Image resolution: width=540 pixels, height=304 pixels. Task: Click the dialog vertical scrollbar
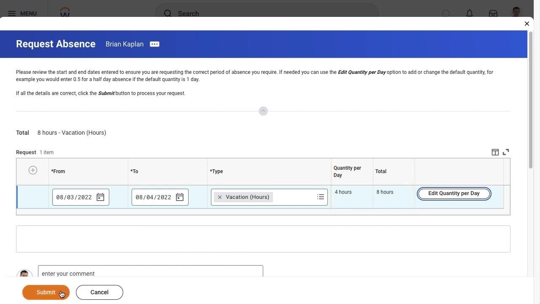[x=531, y=100]
